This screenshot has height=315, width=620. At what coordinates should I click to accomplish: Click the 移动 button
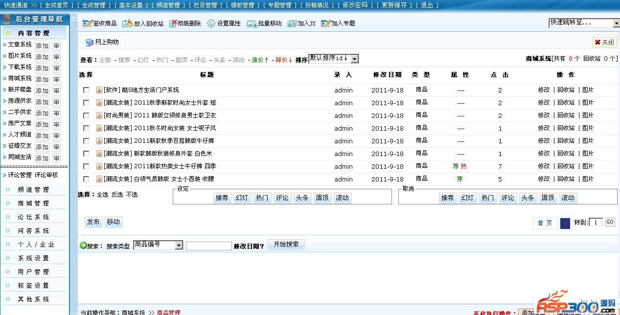click(x=114, y=222)
